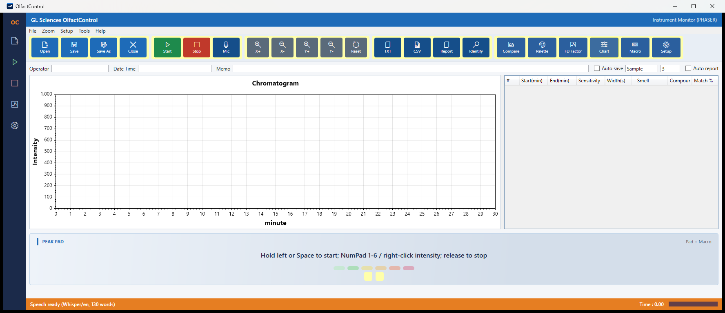This screenshot has height=313, width=725.
Task: Click the Sample name field beside Auto save
Action: click(x=642, y=68)
